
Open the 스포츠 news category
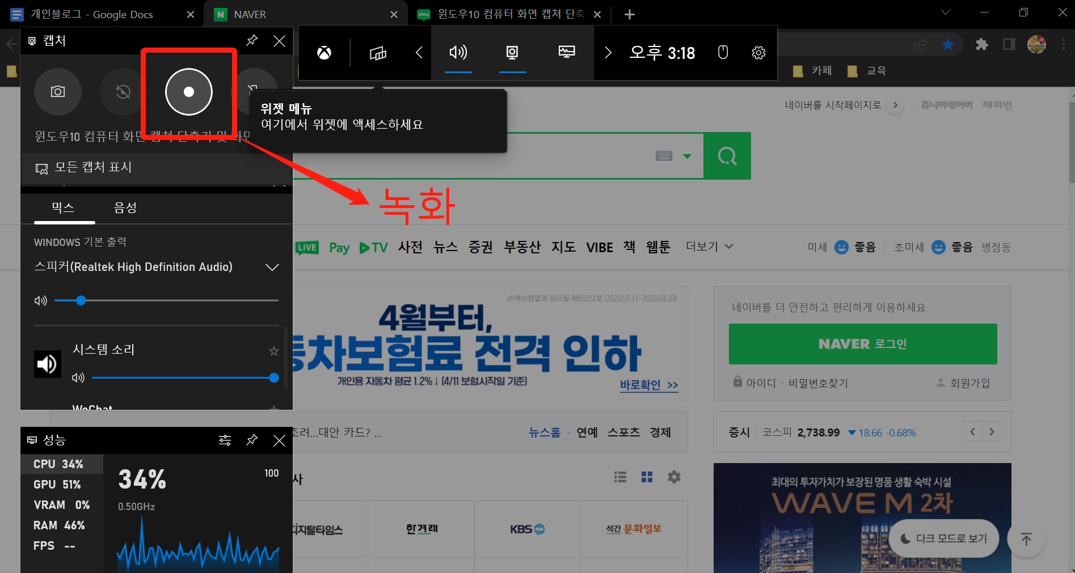[623, 432]
